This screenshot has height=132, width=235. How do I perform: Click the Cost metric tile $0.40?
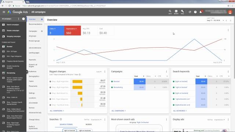(105, 31)
